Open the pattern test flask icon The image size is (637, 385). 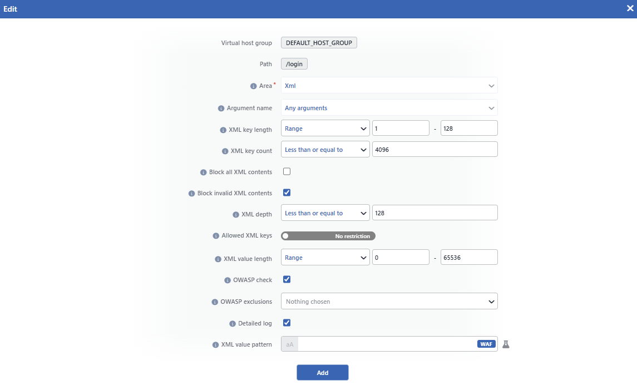[506, 344]
